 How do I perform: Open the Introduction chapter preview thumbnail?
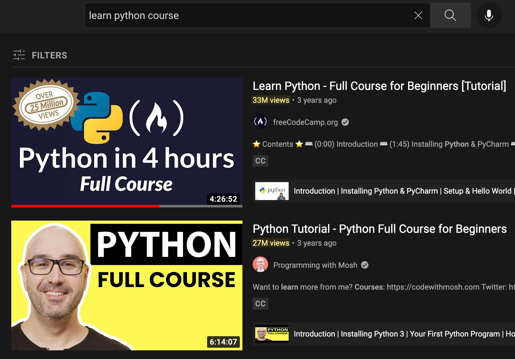tap(271, 191)
